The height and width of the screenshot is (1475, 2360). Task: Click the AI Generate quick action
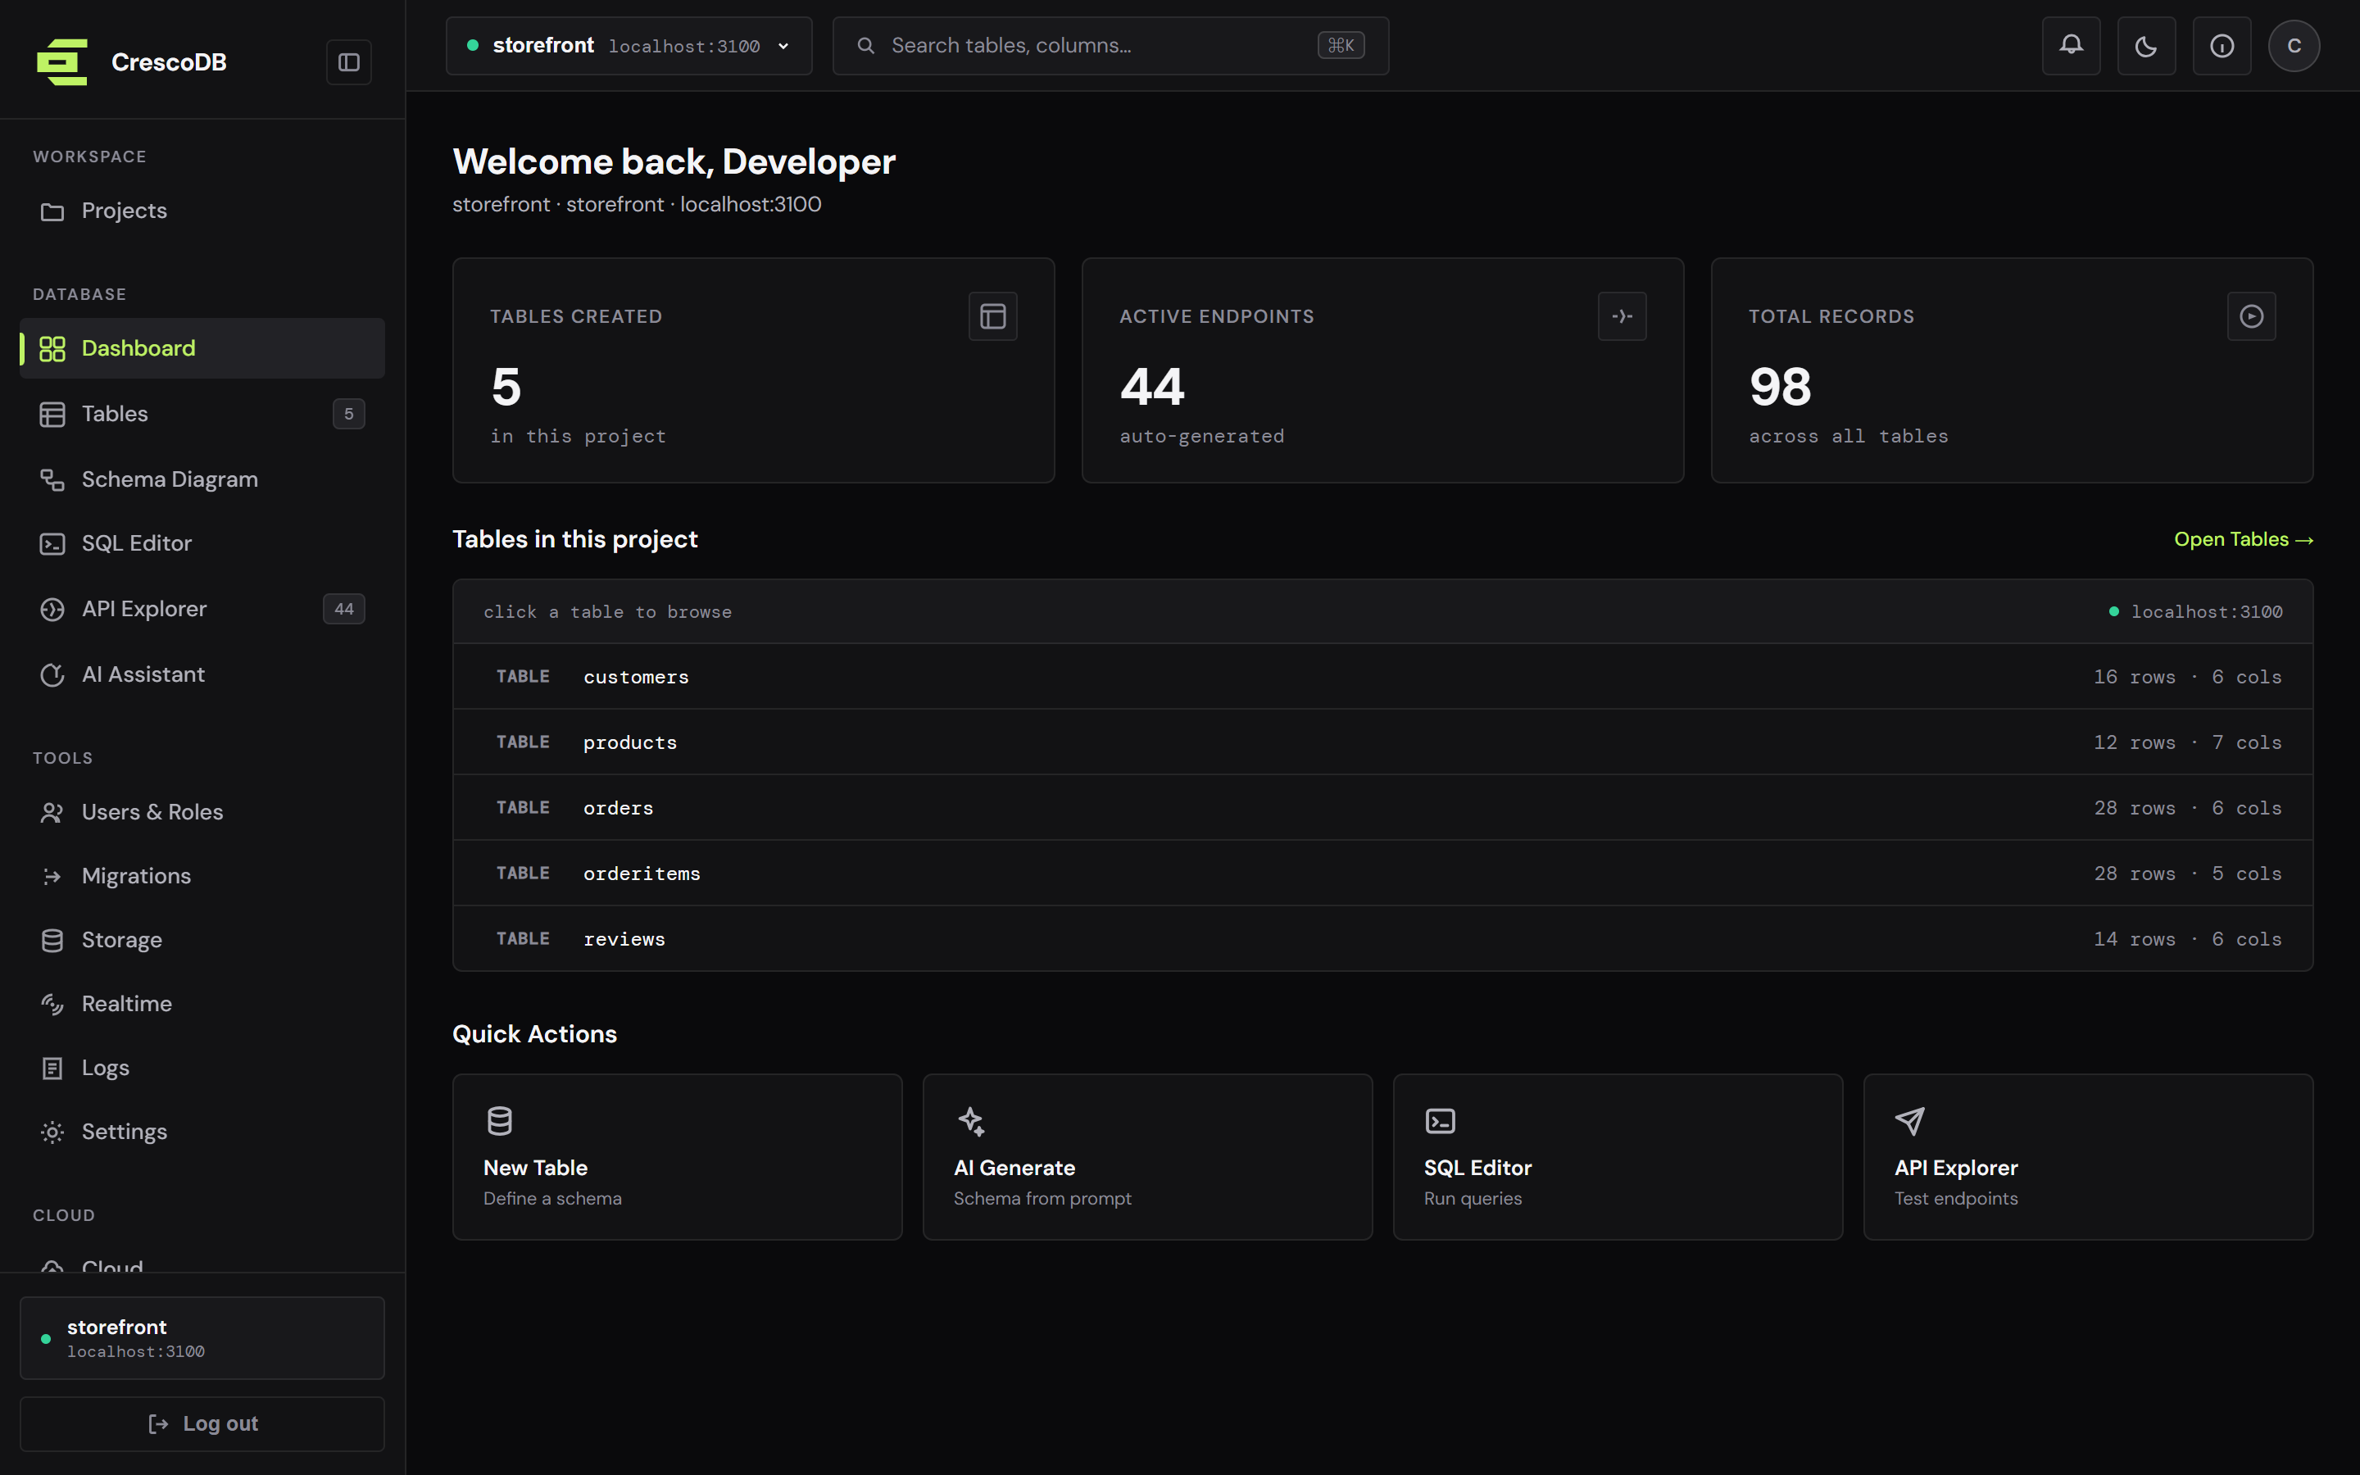tap(1148, 1157)
